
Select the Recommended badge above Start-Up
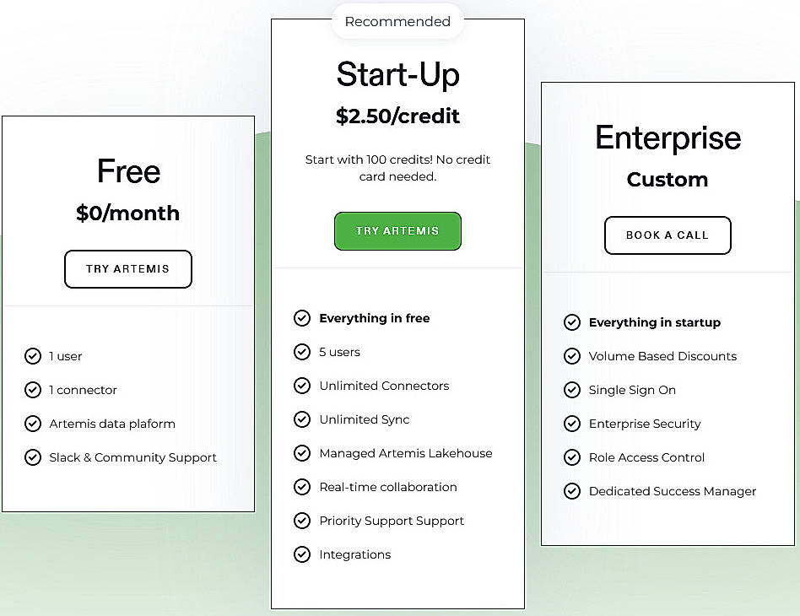[x=397, y=21]
